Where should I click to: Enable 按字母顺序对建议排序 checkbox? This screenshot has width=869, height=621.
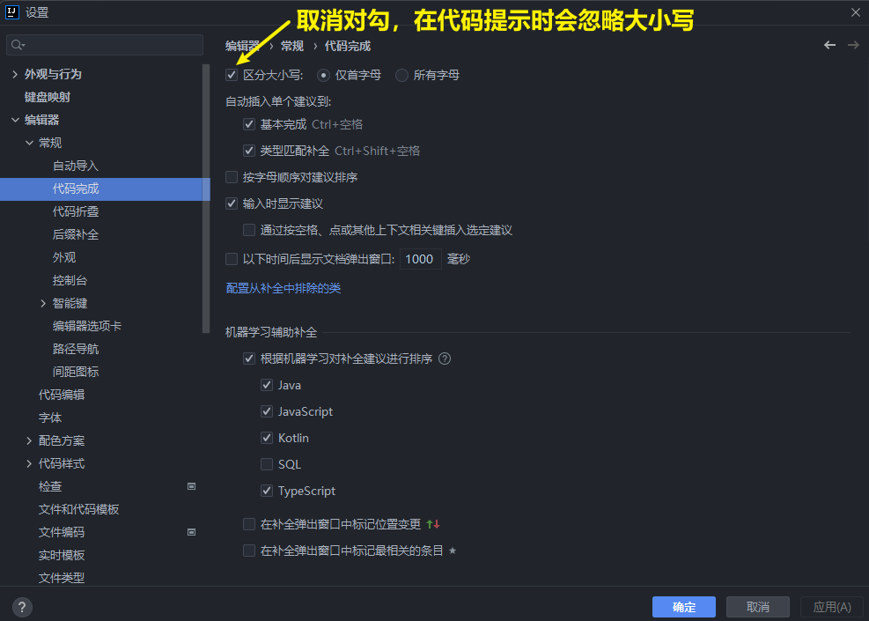(232, 177)
